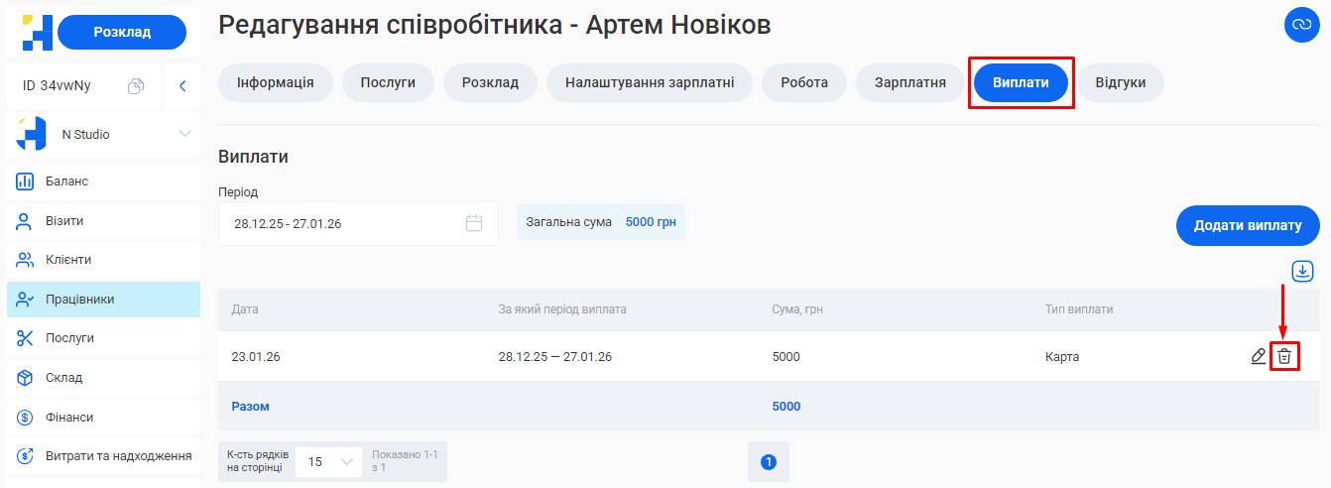Open Витрати та надходження section

103,456
